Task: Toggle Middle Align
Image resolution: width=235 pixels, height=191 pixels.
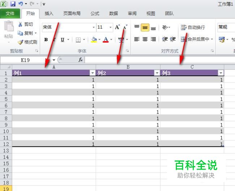Action: (145, 27)
